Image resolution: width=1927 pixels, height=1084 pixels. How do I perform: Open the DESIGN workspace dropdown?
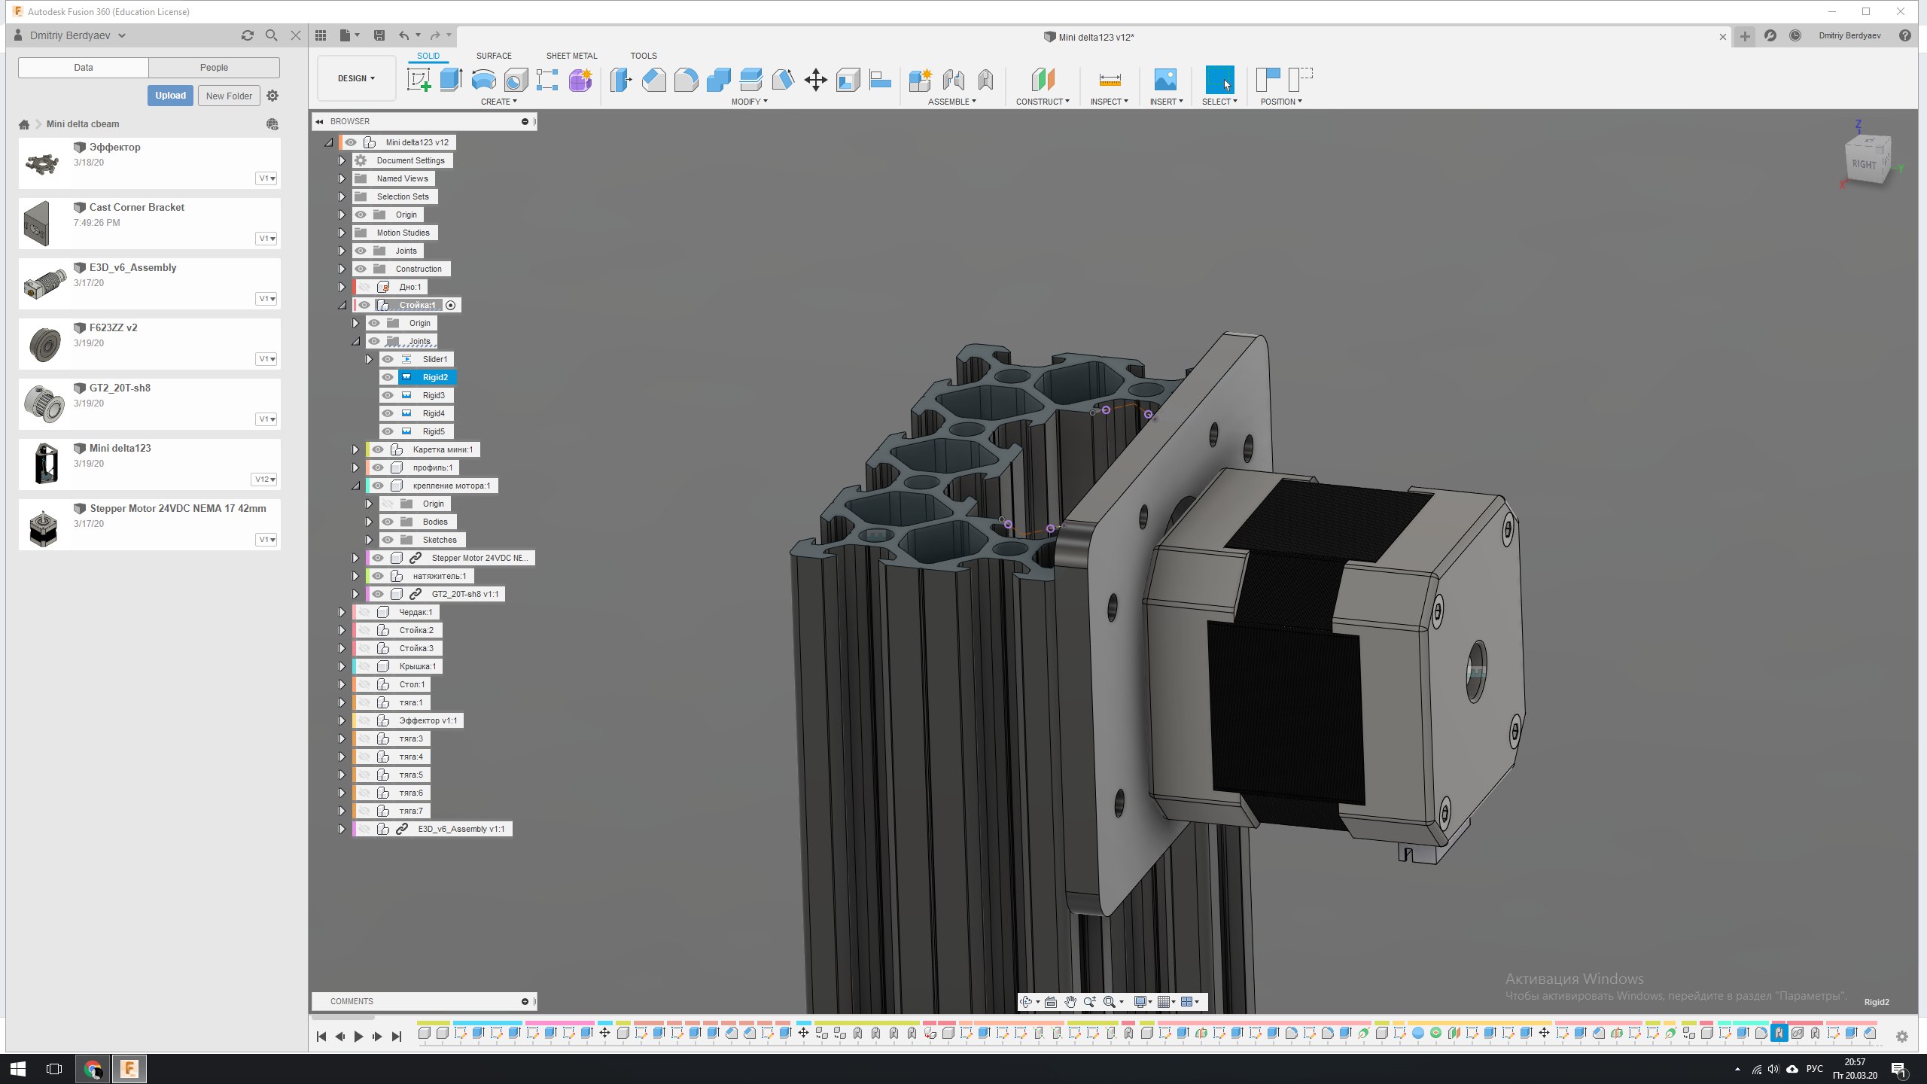(x=356, y=78)
